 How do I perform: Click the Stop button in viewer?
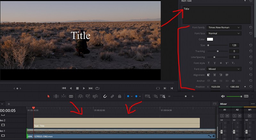(x=77, y=88)
